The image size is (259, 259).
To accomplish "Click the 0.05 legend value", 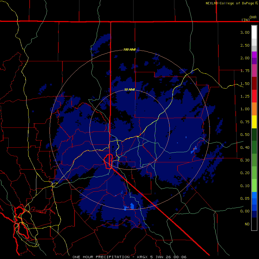I will tap(245, 198).
